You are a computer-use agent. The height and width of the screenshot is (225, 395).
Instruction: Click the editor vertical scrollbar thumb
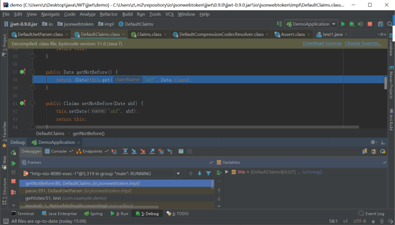385,83
